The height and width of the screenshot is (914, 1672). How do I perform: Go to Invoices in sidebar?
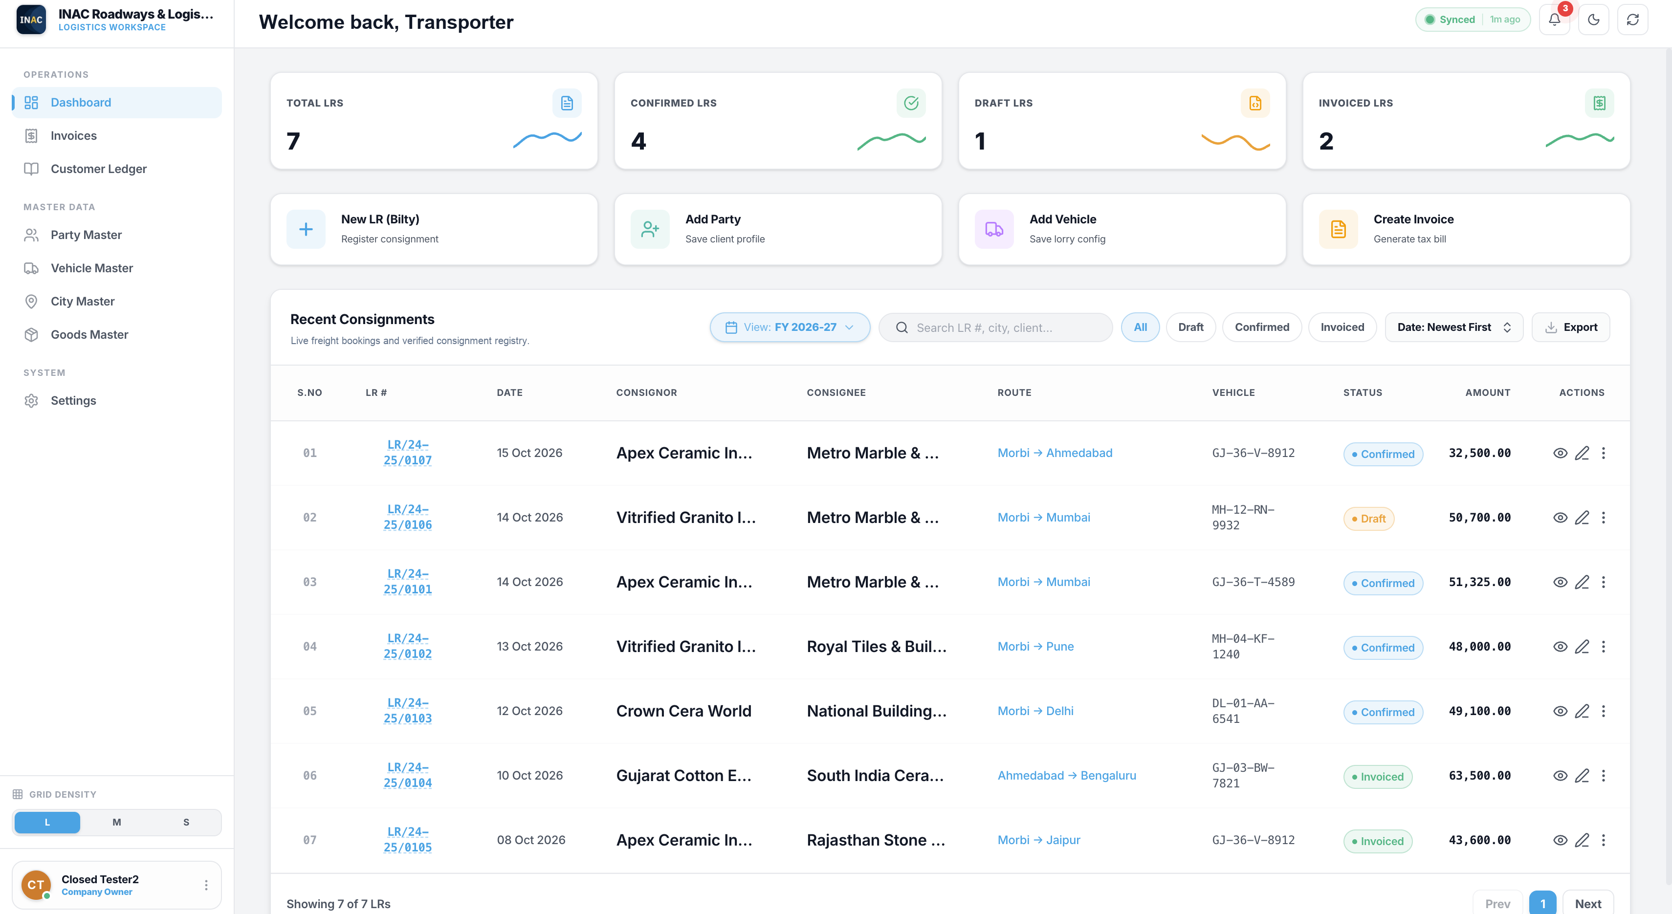coord(117,135)
